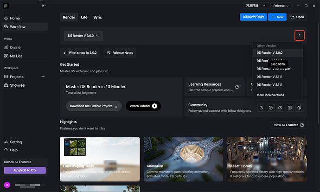Open the Release channel dropdown
Viewport: 320px width, 192px height.
point(282,6)
